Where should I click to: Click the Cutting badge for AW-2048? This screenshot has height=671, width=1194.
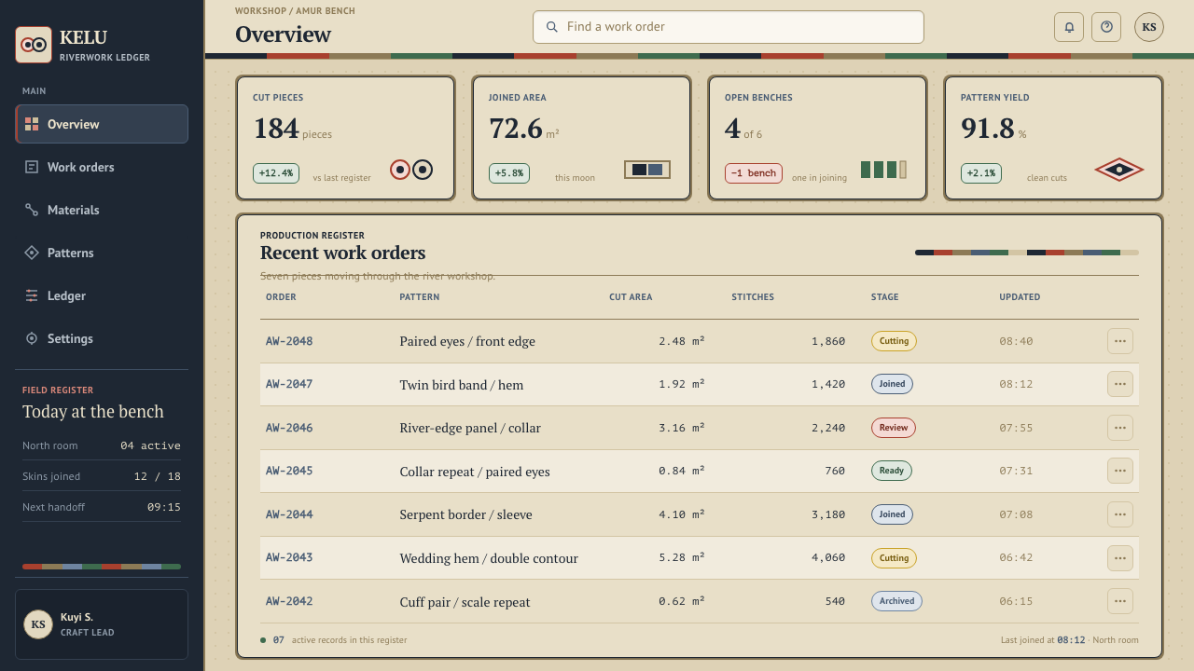click(x=894, y=341)
